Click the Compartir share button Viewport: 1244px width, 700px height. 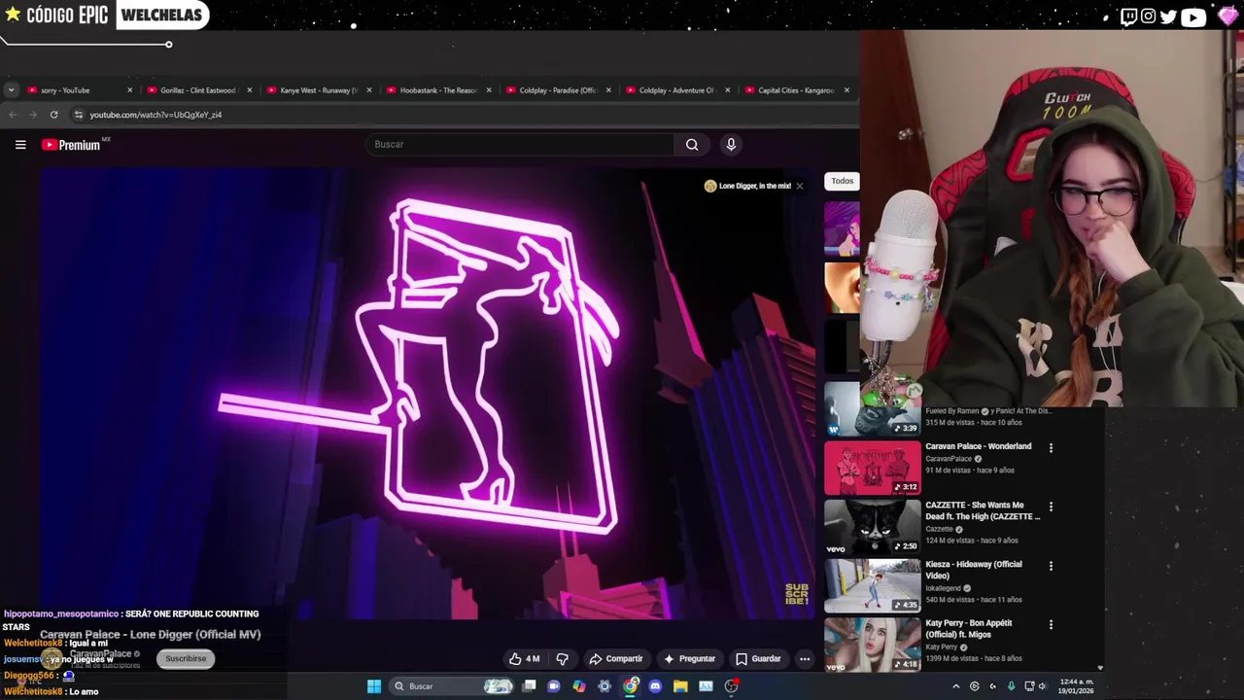pos(615,659)
